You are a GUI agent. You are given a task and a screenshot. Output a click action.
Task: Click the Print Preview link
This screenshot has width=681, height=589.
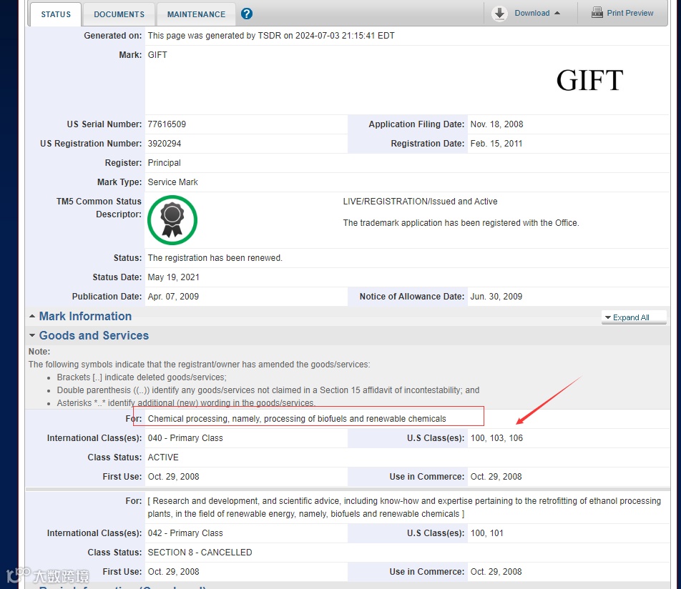coord(629,13)
